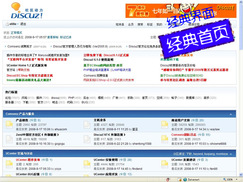The width and height of the screenshot is (243, 182).
Task: Open the UCenter-程序发布 forum folder icon
Action: (9, 165)
